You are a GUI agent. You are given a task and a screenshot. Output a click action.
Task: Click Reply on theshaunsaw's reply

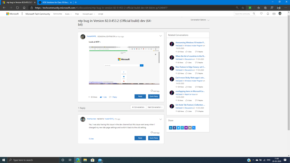(x=140, y=138)
